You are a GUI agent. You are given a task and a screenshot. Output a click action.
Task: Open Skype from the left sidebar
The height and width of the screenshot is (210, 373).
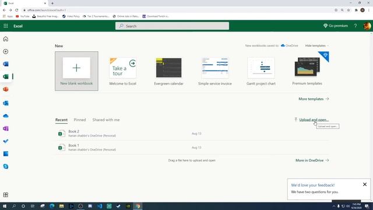point(6,166)
